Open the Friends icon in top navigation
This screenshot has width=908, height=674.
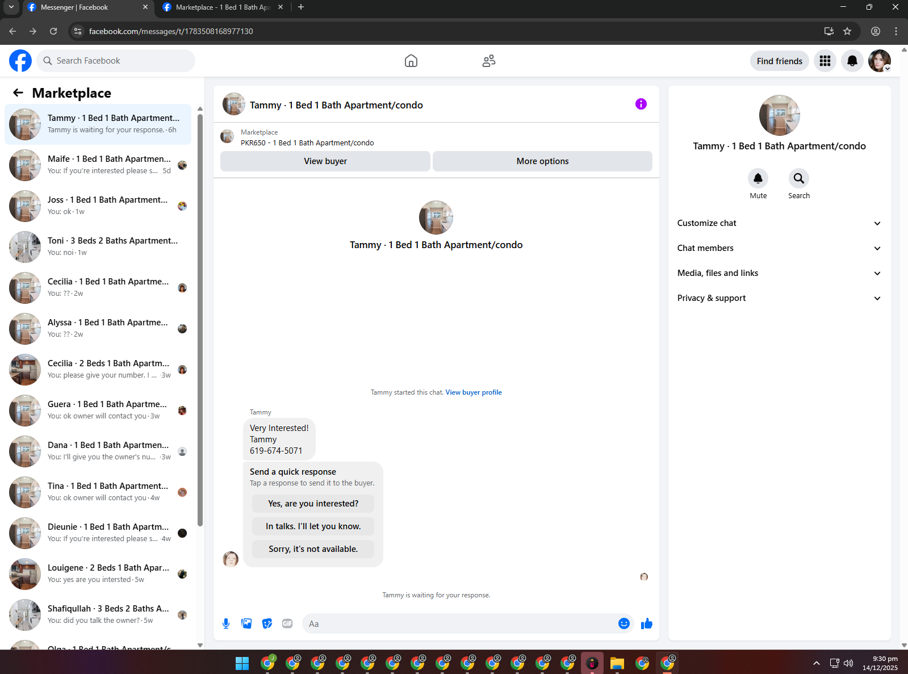tap(489, 61)
